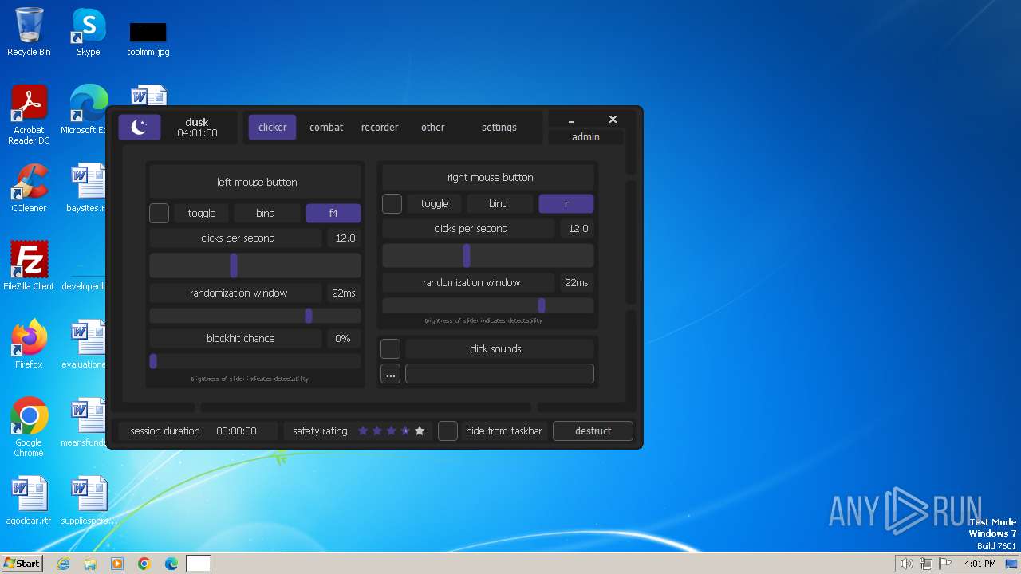The width and height of the screenshot is (1021, 574).
Task: Open Recycle Bin desktop icon
Action: pyautogui.click(x=29, y=32)
